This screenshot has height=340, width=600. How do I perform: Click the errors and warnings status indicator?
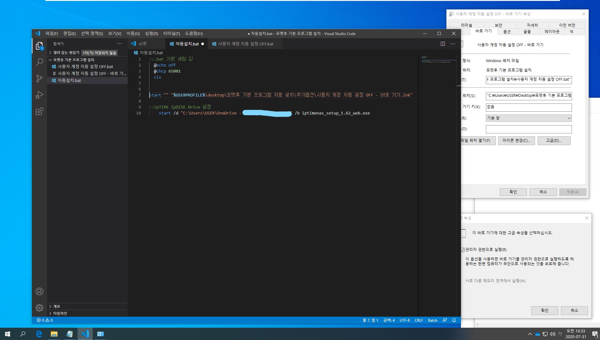tap(45, 320)
